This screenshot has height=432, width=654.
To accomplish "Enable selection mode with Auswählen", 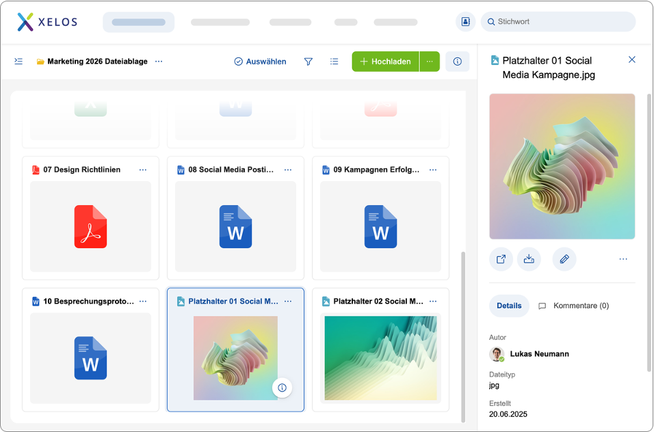I will click(x=260, y=62).
